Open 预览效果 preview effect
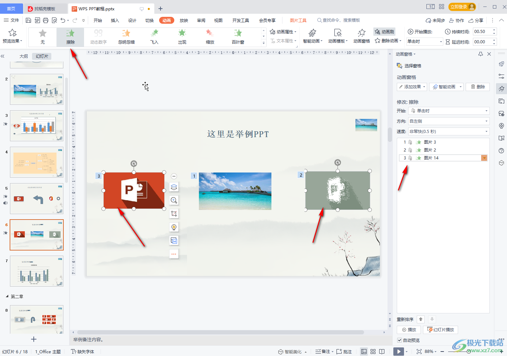 click(12, 37)
